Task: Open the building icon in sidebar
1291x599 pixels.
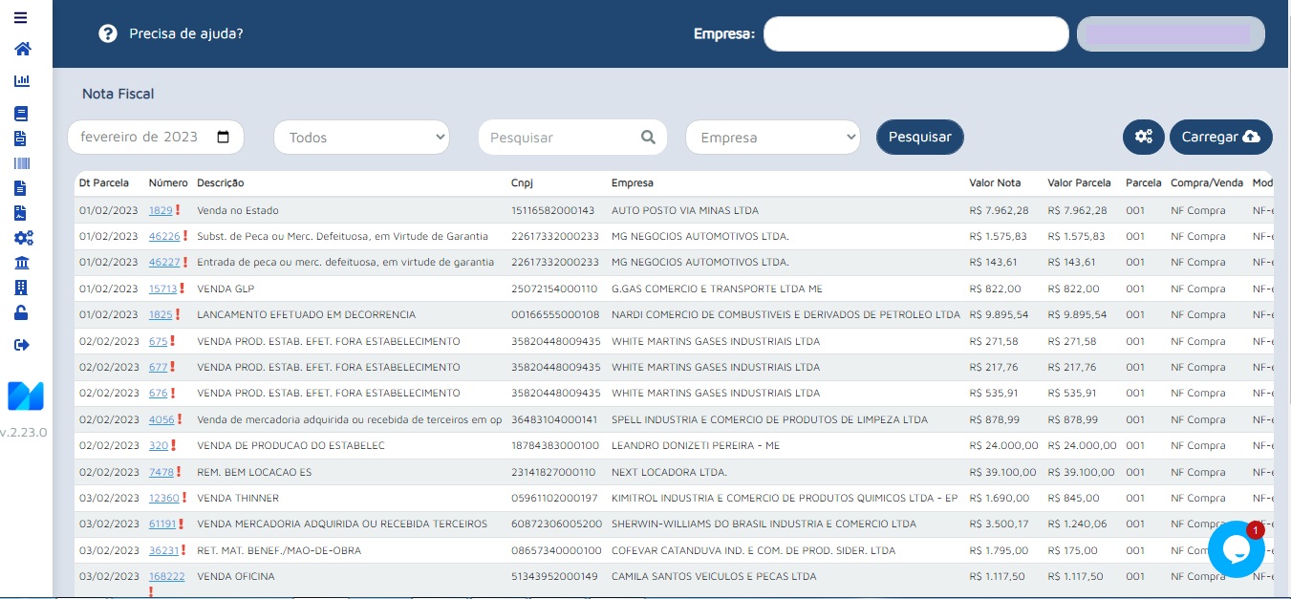Action: click(21, 287)
